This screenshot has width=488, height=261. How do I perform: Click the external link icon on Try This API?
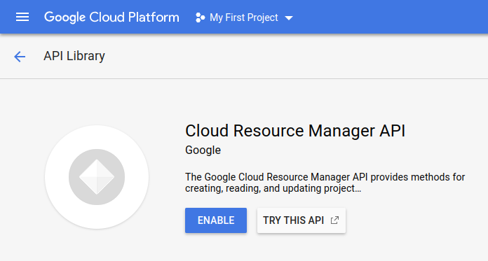tap(334, 220)
